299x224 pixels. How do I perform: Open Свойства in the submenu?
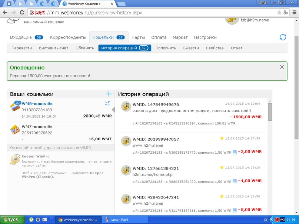tap(215, 48)
